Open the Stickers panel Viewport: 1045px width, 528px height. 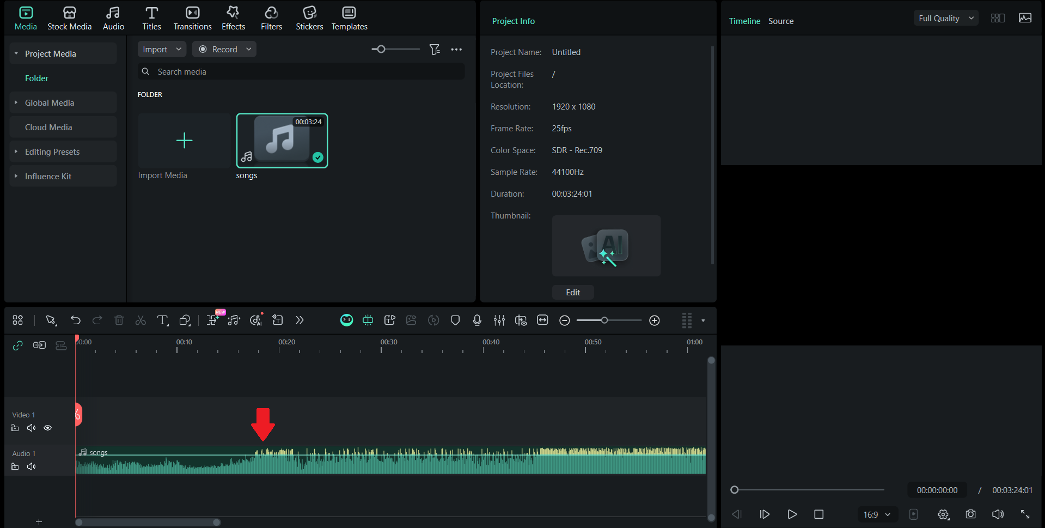pyautogui.click(x=309, y=17)
